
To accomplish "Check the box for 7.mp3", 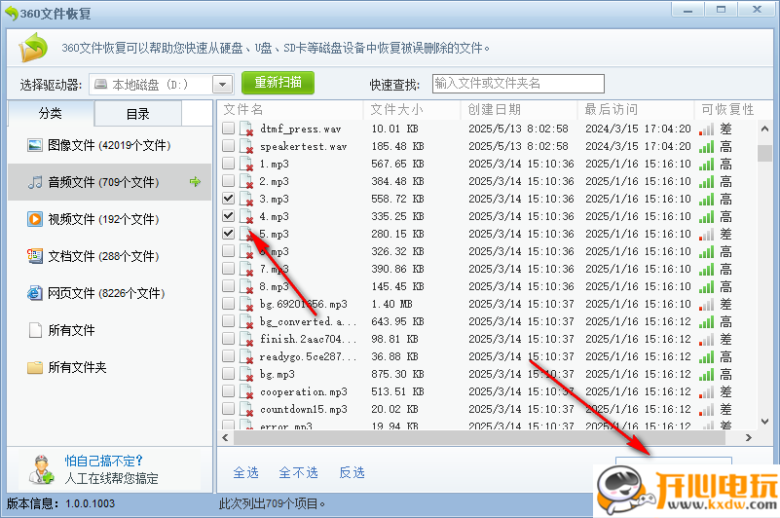I will click(x=228, y=269).
